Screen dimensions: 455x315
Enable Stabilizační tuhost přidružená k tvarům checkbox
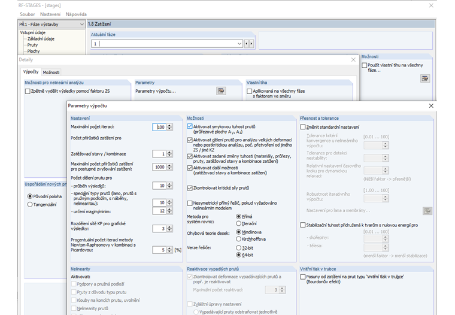(x=303, y=225)
